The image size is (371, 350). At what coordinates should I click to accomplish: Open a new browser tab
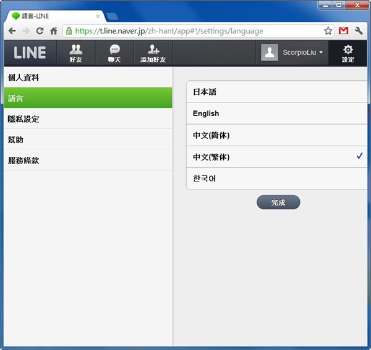(112, 17)
